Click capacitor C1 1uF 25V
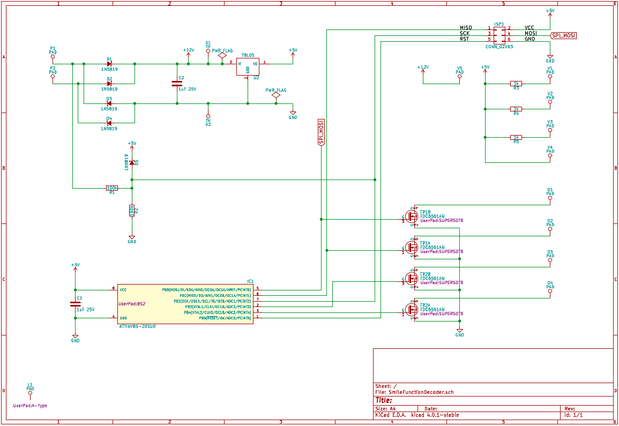Viewport: 619px width, 426px height. 76,304
